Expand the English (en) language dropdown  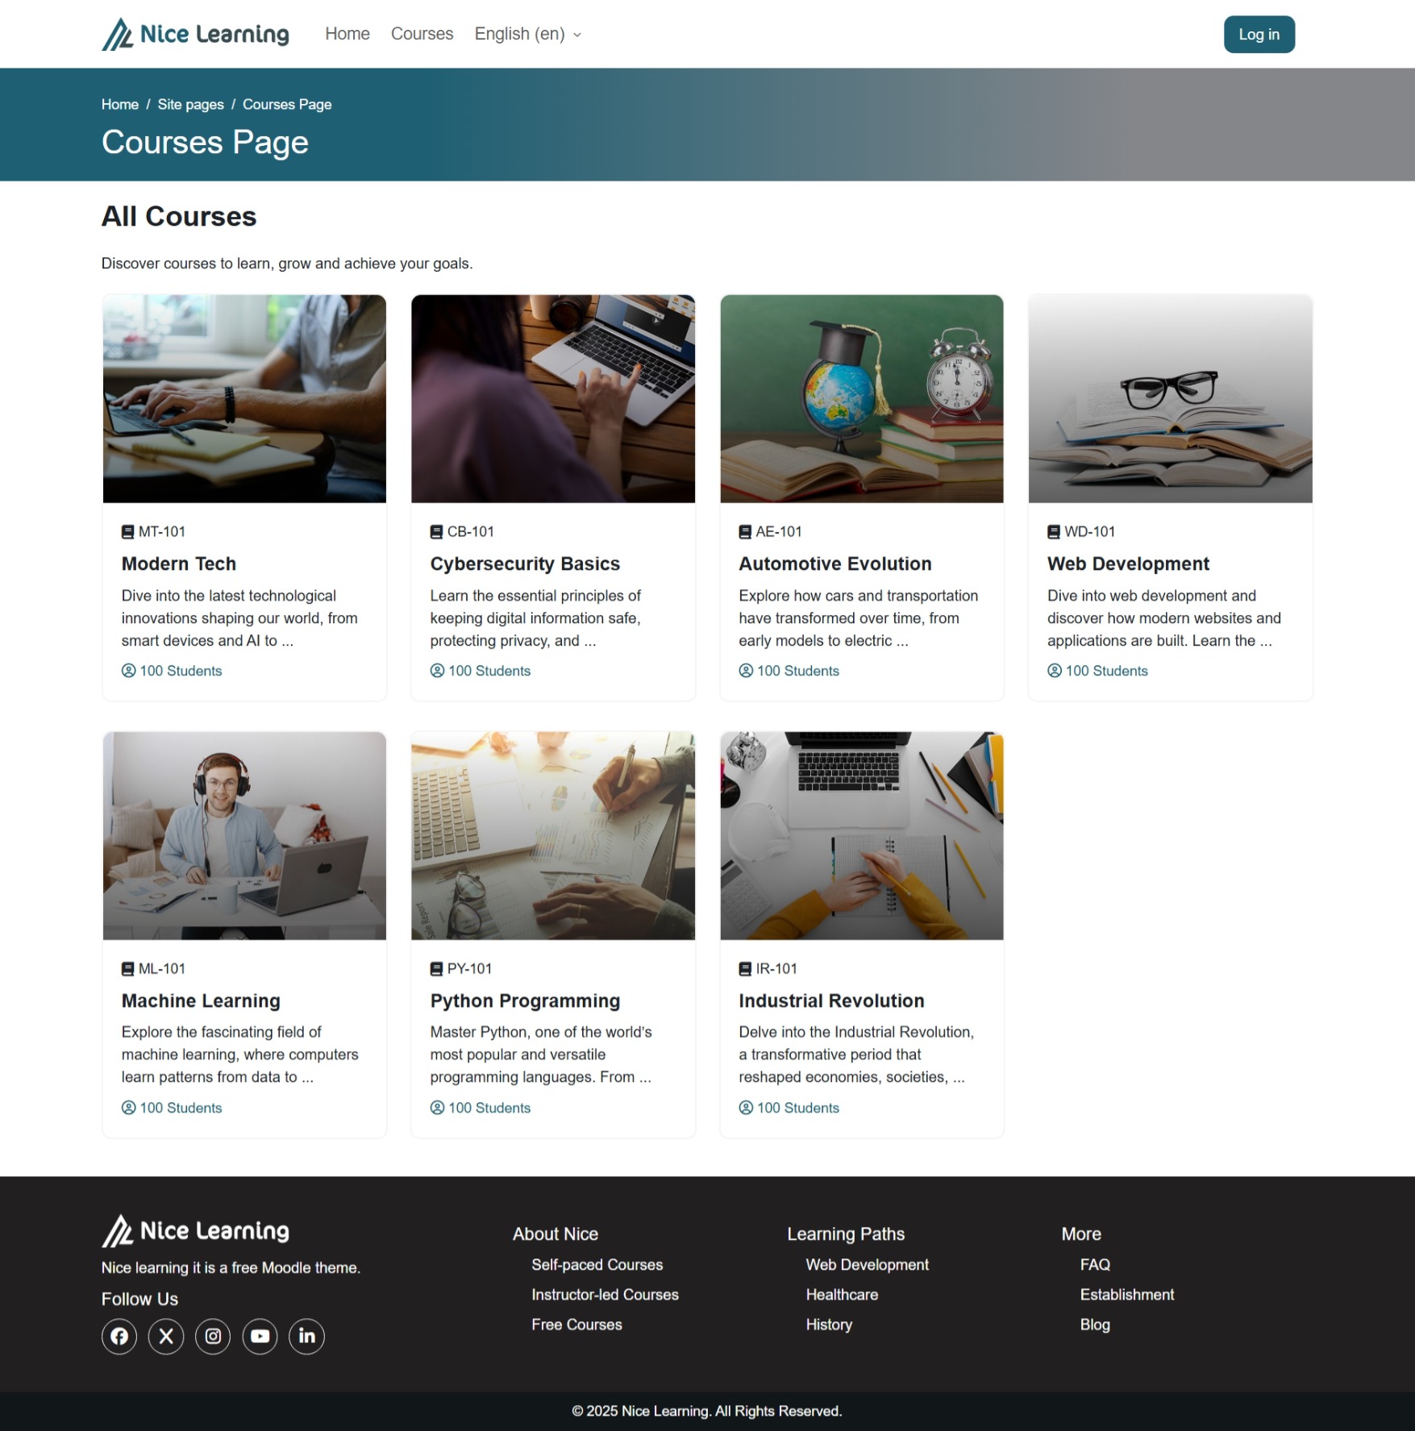[x=527, y=34]
